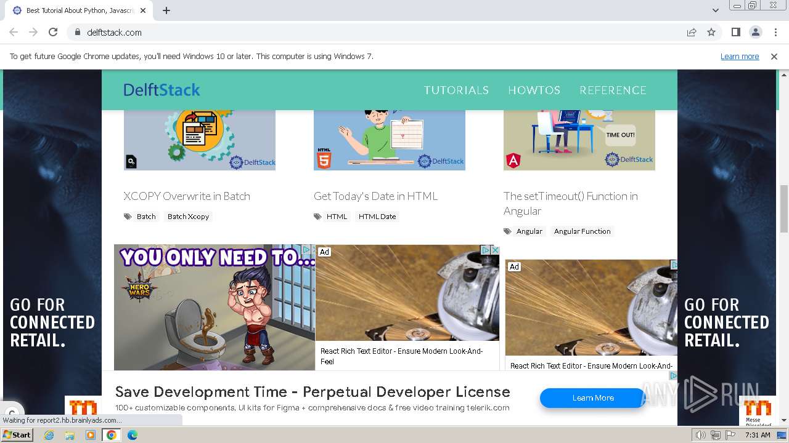The height and width of the screenshot is (443, 789).
Task: Open React Rich Text Editor middle ad text
Action: tap(401, 356)
